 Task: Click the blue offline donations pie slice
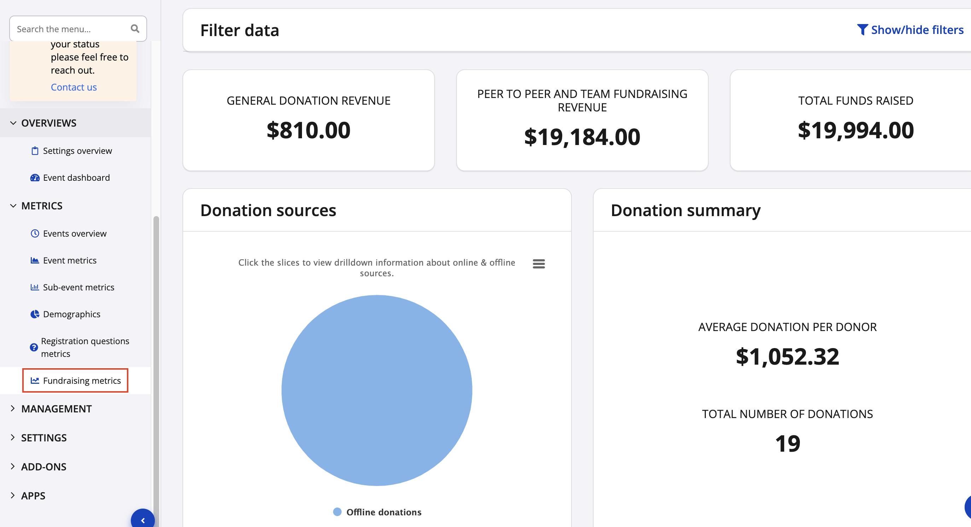[x=377, y=390]
